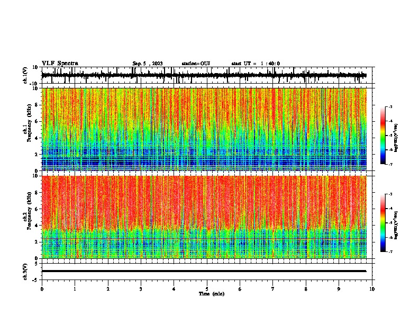Image resolution: width=419 pixels, height=324 pixels.
Task: Click time axis tick label '10'
Action: (x=372, y=289)
